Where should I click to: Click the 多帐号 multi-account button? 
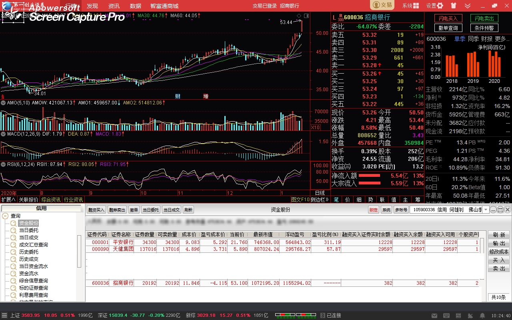401,210
